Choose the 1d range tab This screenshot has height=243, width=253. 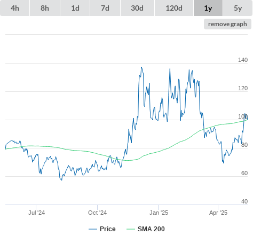tap(75, 8)
